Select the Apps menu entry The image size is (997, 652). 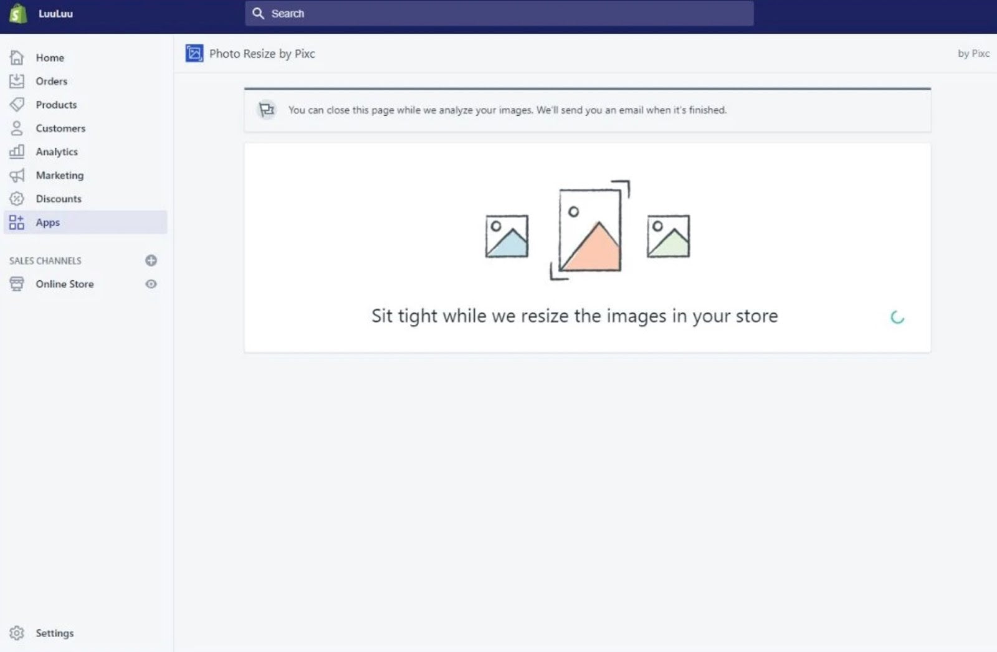(x=47, y=222)
